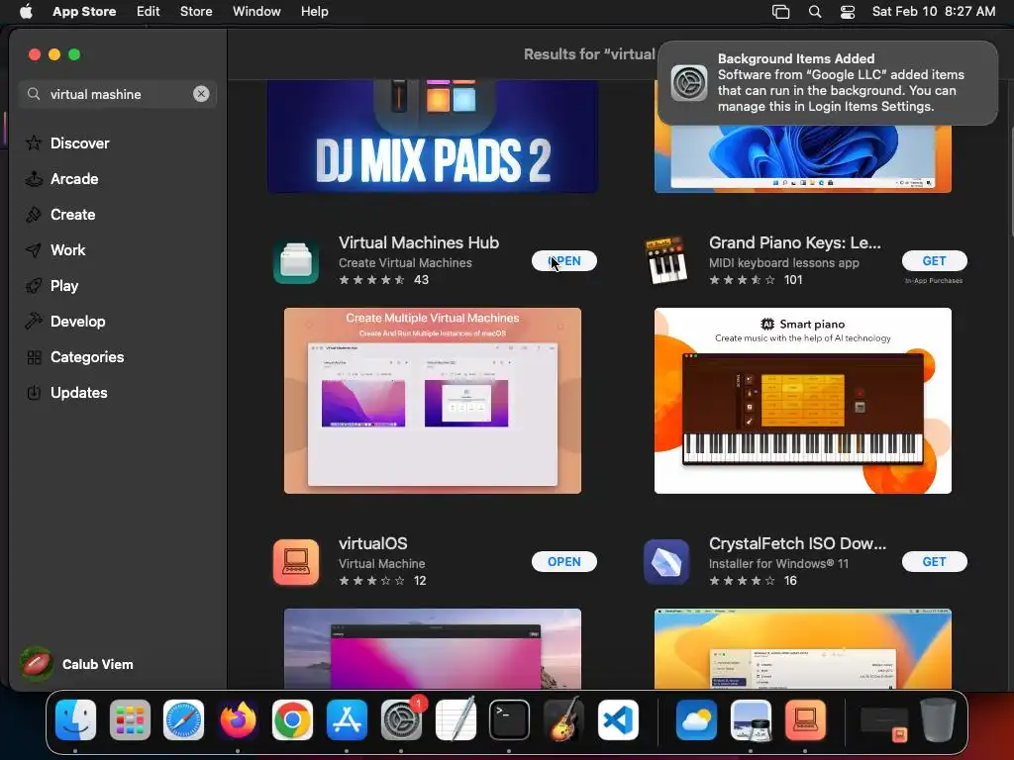Open Terminal from the Dock
This screenshot has height=760, width=1014.
point(510,720)
